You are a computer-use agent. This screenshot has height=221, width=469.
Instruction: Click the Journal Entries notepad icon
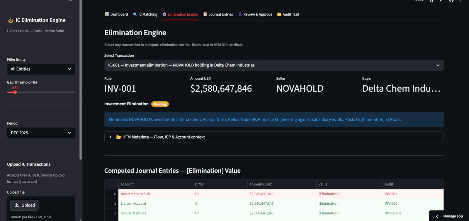[x=205, y=14]
